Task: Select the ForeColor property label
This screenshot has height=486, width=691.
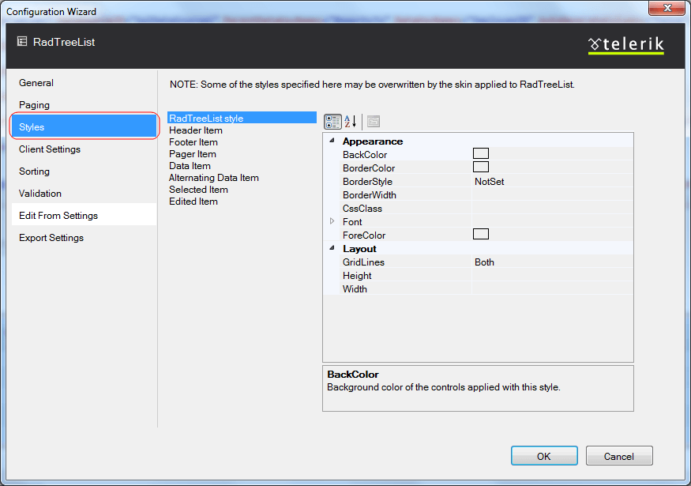Action: [364, 235]
